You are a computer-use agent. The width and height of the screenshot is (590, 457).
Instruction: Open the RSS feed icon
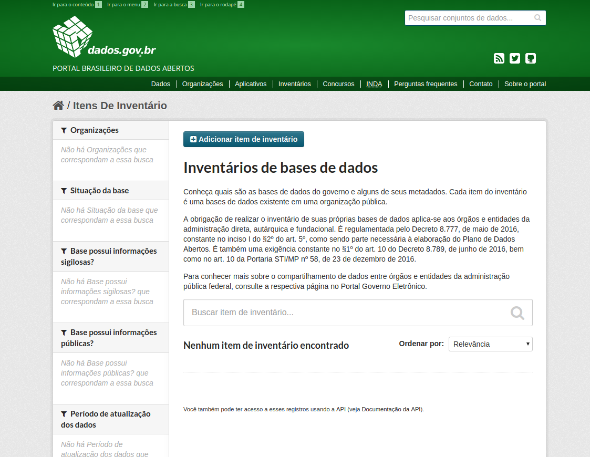coord(499,58)
